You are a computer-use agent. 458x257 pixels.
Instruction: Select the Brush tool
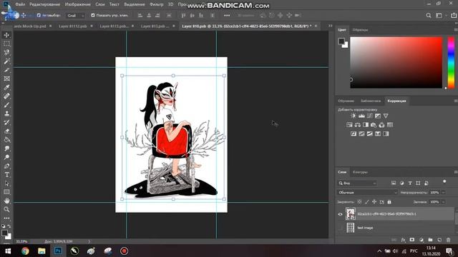6,105
